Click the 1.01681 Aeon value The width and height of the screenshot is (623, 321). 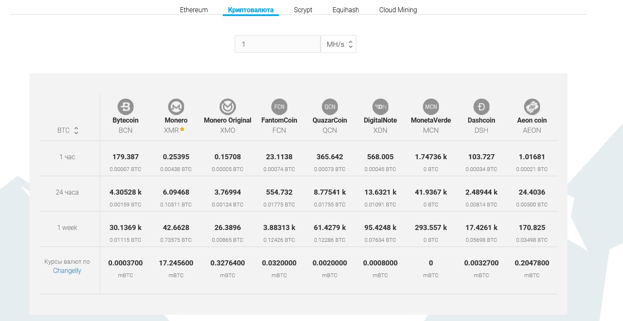pyautogui.click(x=532, y=157)
